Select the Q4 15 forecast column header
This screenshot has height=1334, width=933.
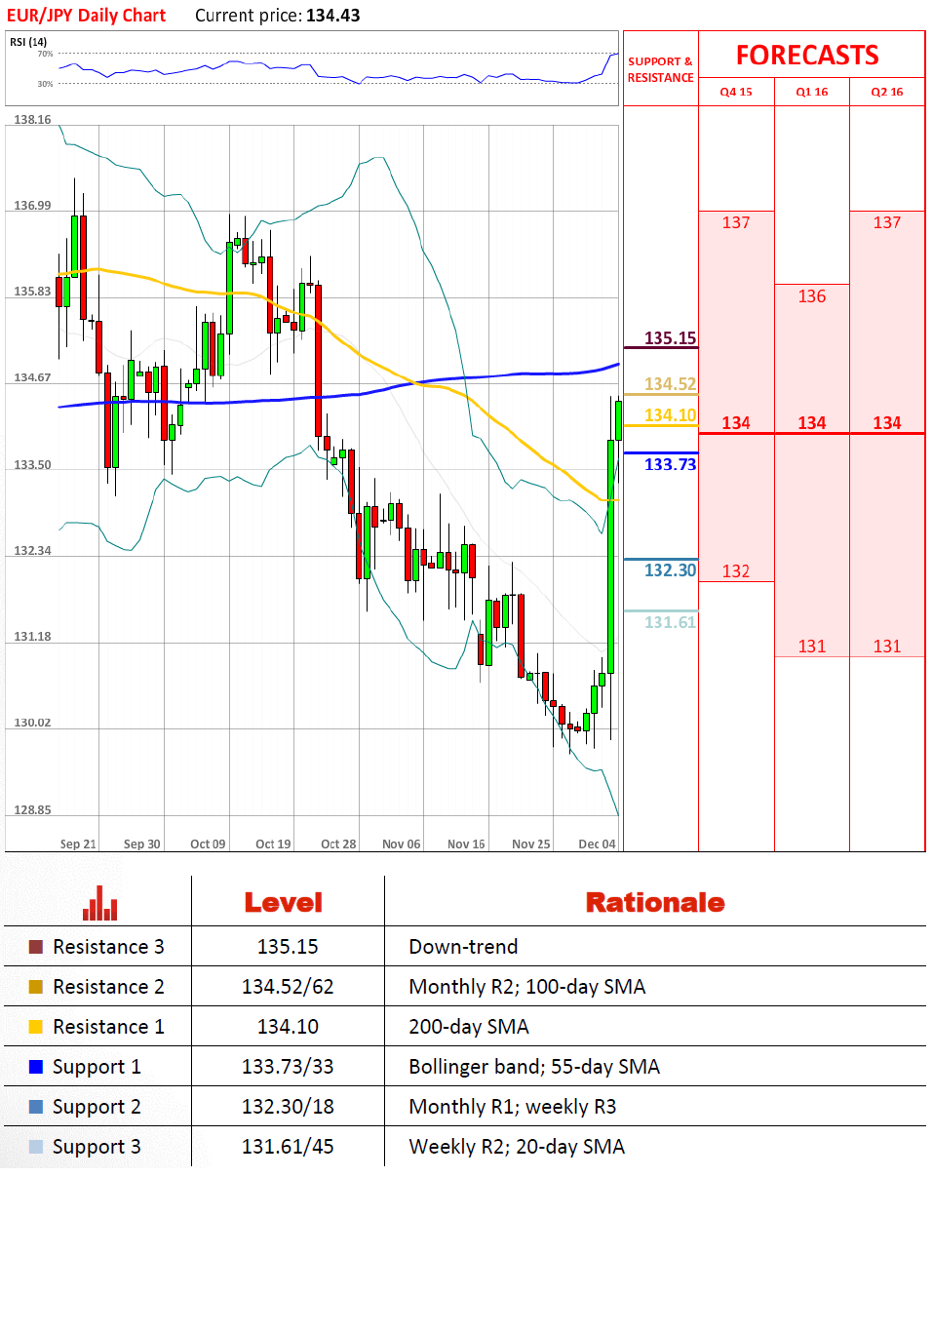736,92
